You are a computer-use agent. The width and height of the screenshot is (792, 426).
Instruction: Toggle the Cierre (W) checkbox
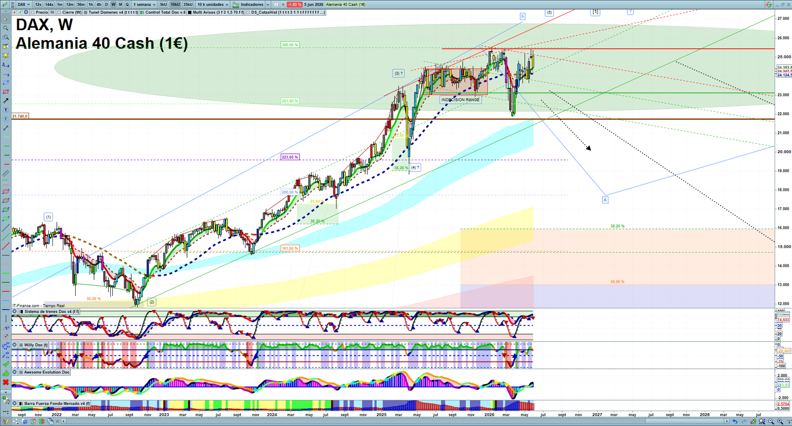pos(59,12)
